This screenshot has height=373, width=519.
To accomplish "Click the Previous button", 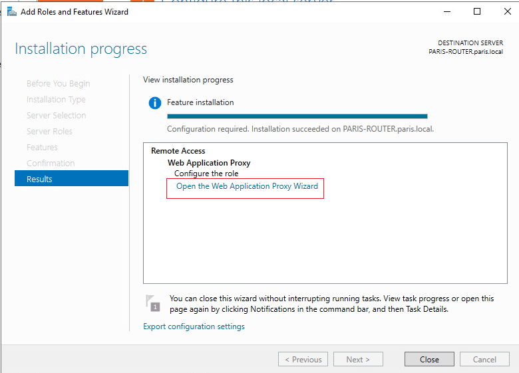I will pos(303,359).
